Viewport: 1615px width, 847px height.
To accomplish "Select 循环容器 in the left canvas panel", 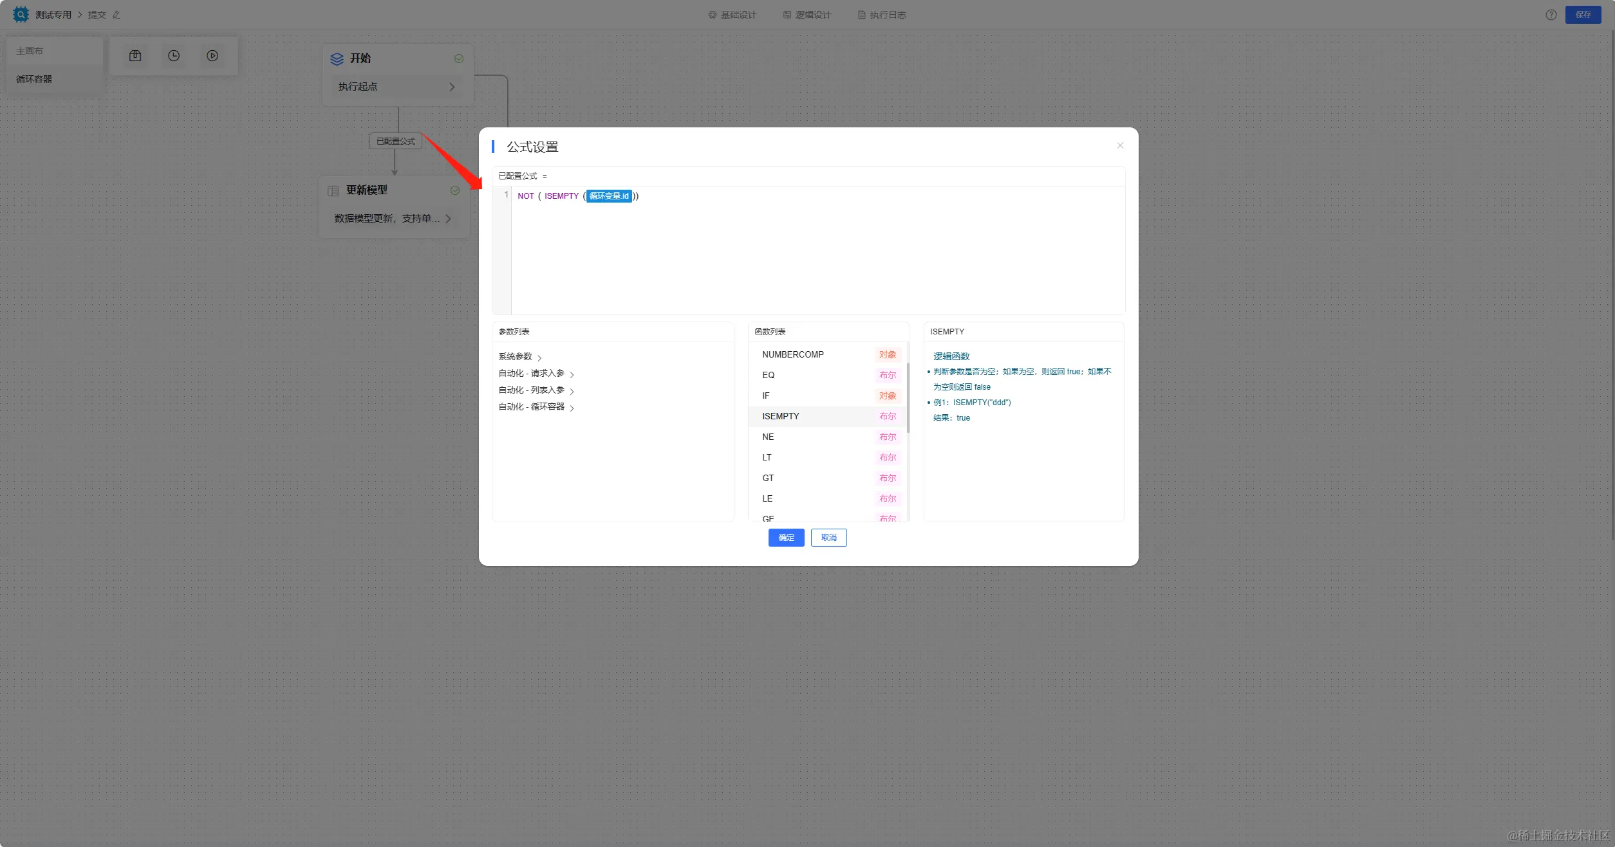I will point(34,79).
